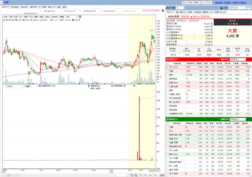
Task: Click the window icon beside title 迅得
Action: coord(2,3)
